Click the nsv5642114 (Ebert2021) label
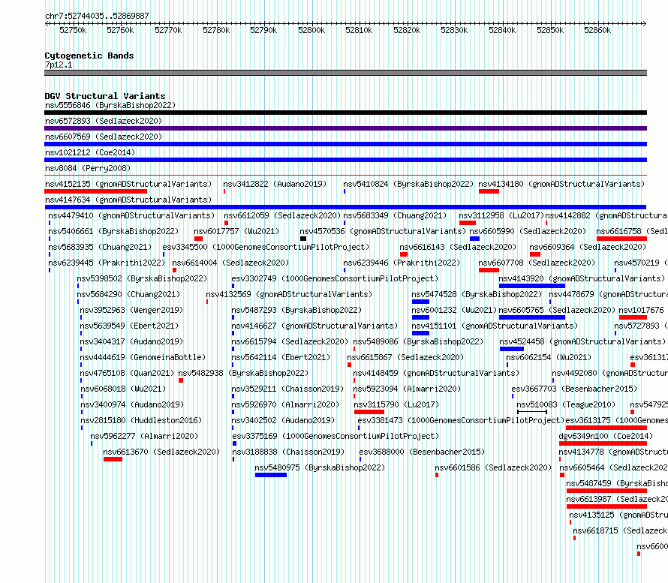 (x=281, y=357)
